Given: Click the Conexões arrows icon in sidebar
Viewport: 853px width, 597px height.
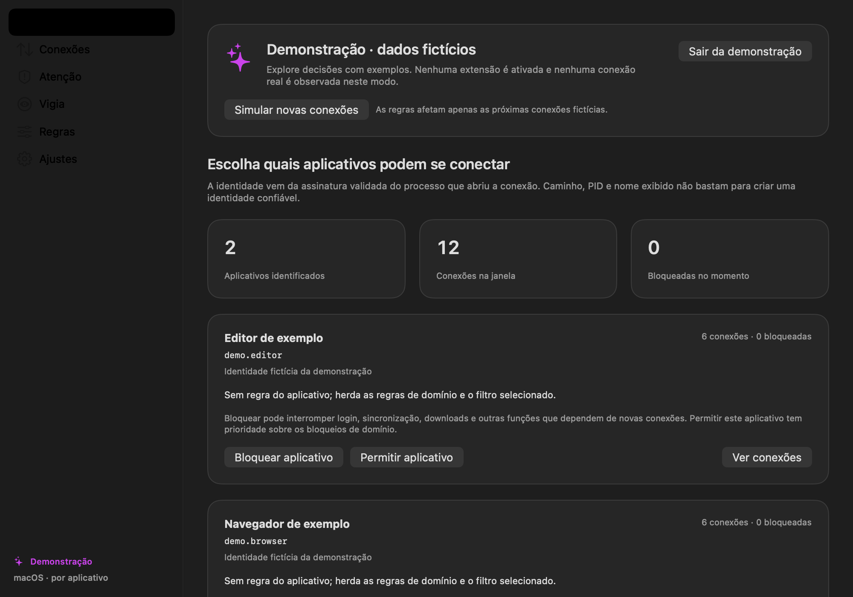Looking at the screenshot, I should point(25,49).
